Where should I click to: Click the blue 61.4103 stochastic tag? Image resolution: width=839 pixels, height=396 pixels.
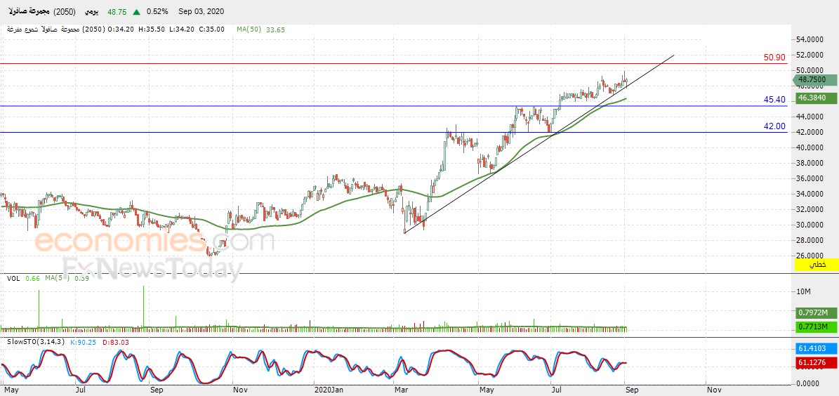coord(817,348)
